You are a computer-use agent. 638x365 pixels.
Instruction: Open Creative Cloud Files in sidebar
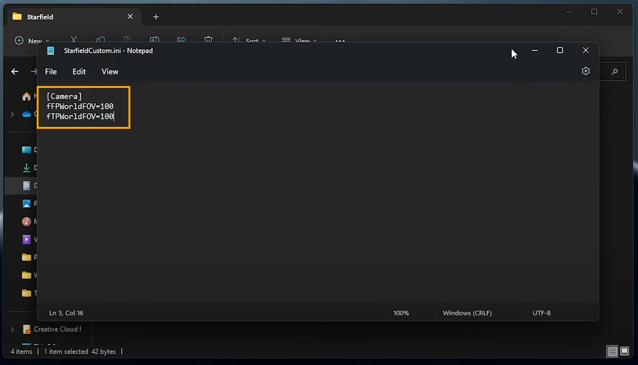(x=52, y=329)
